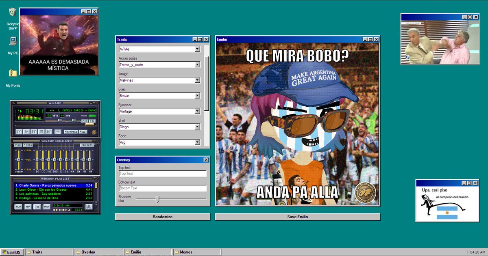Toggle the equalizer ON button
Viewport: 488px width, 256px height.
(18, 145)
